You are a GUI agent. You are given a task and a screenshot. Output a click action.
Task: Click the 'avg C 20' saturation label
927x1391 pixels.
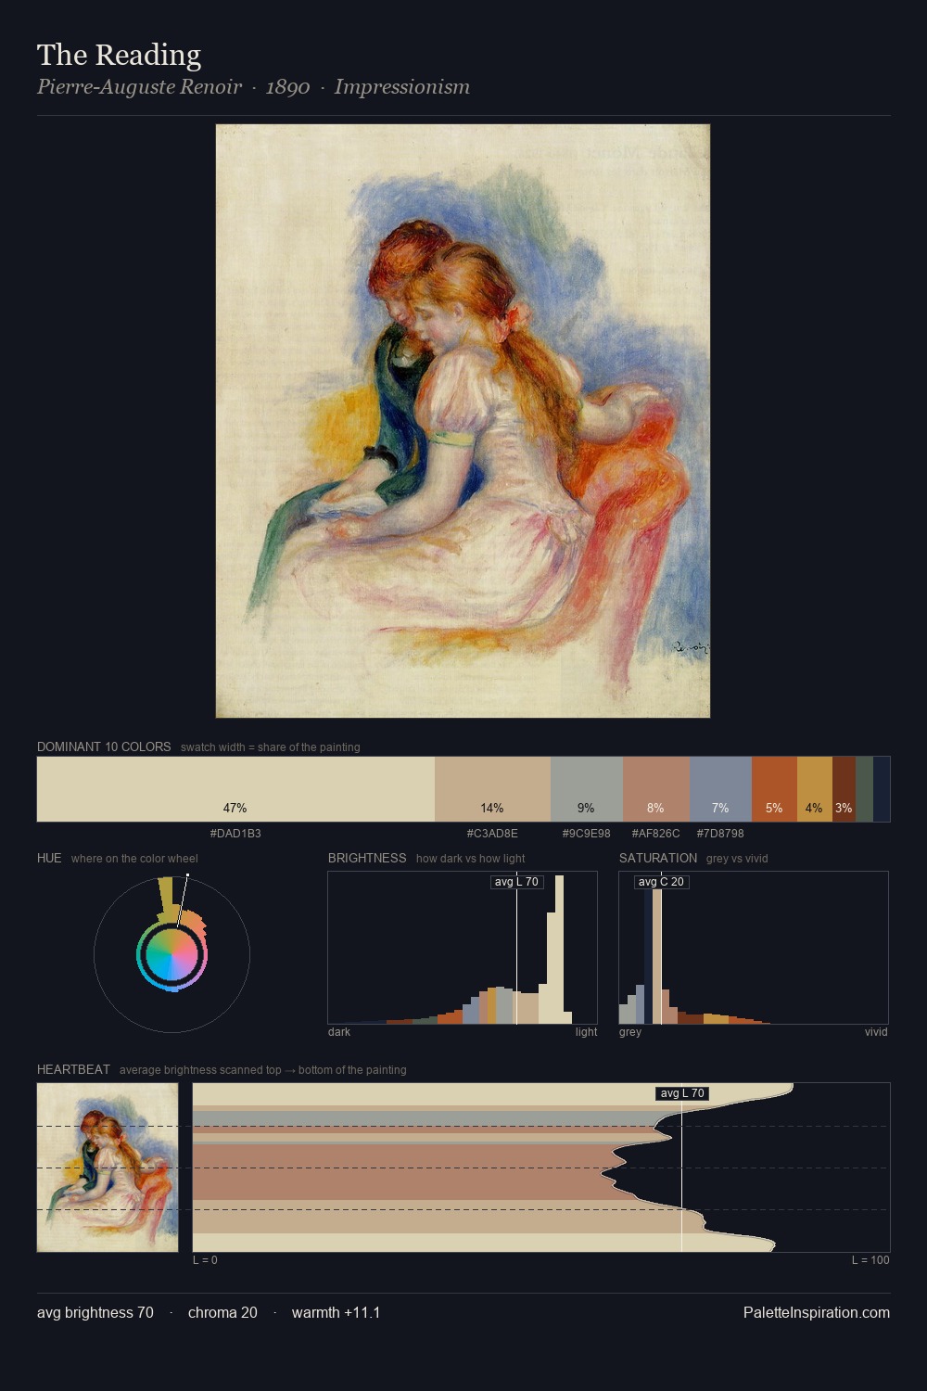[661, 882]
